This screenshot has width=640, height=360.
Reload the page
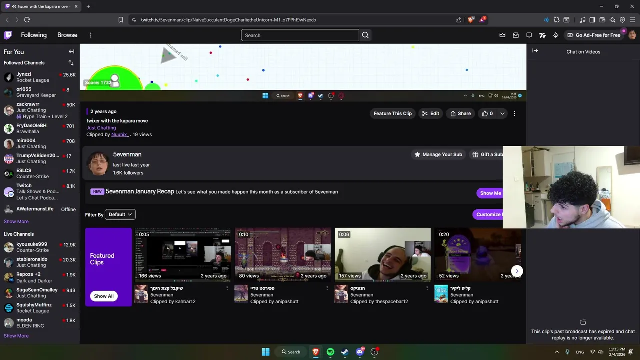coord(27,20)
